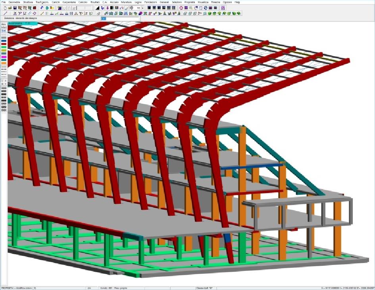This screenshot has width=375, height=290.
Task: Open the Struttura menu
Action: click(x=28, y=2)
